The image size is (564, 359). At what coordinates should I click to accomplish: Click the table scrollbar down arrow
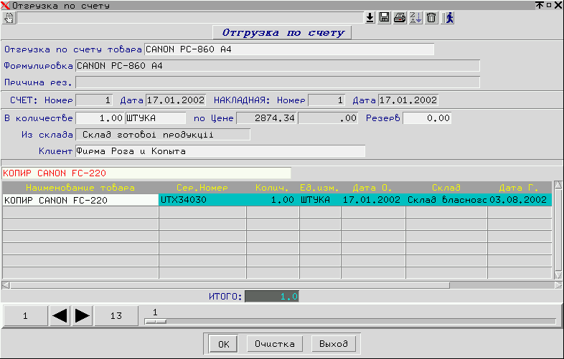[x=558, y=275]
